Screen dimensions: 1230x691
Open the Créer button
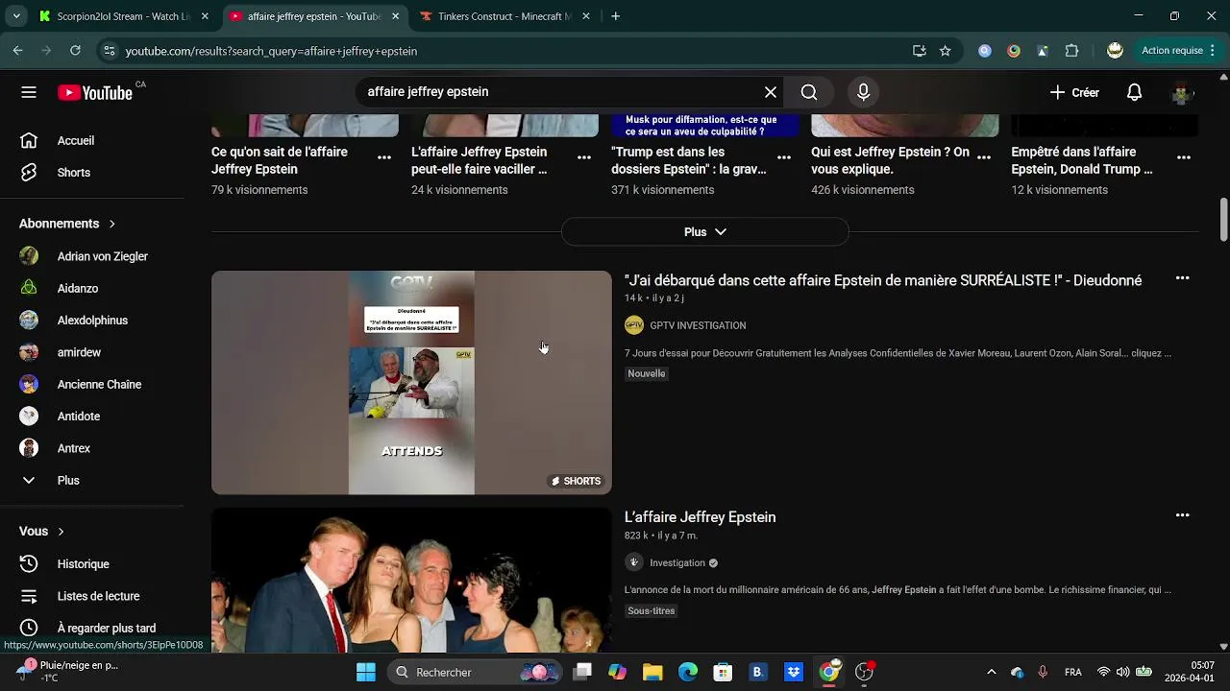(1074, 92)
